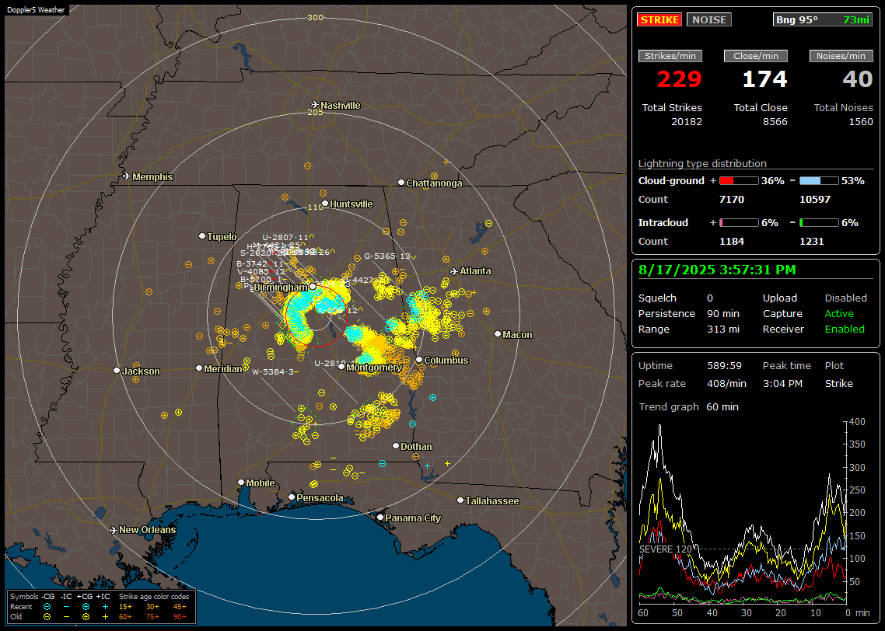The width and height of the screenshot is (885, 631).
Task: Click the Doppler5 Weather title label
Action: [x=36, y=10]
